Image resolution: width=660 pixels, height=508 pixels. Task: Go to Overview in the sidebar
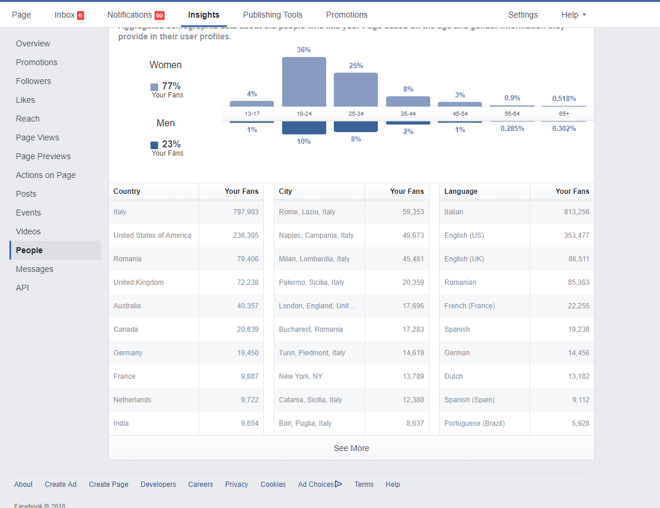click(33, 43)
